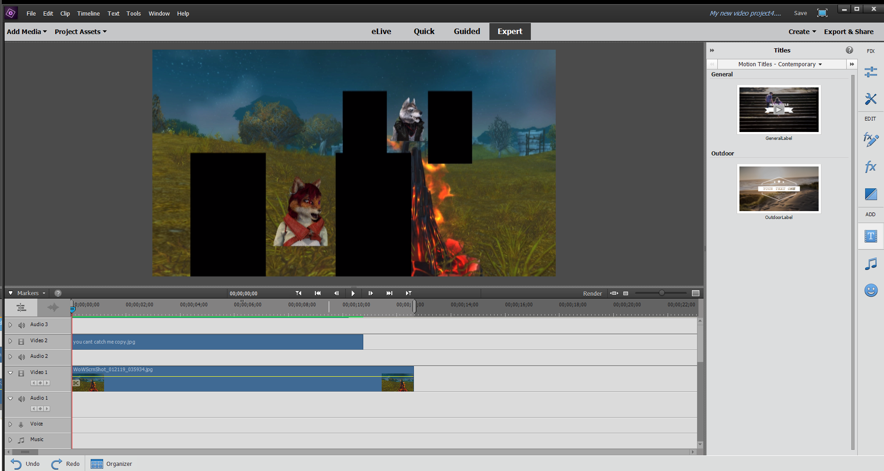Screen dimensions: 884x471
Task: Toggle the timeline track options view button
Action: [x=21, y=308]
